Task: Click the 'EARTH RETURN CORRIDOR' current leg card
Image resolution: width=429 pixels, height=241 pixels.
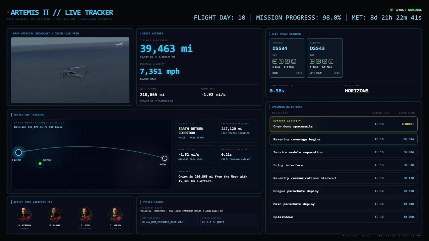Action: 195,131
